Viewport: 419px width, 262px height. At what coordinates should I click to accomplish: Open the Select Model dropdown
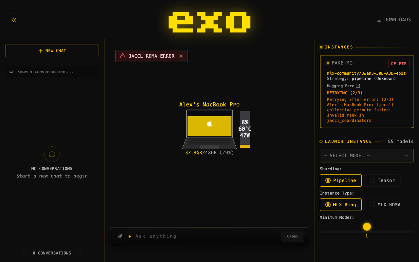click(367, 156)
